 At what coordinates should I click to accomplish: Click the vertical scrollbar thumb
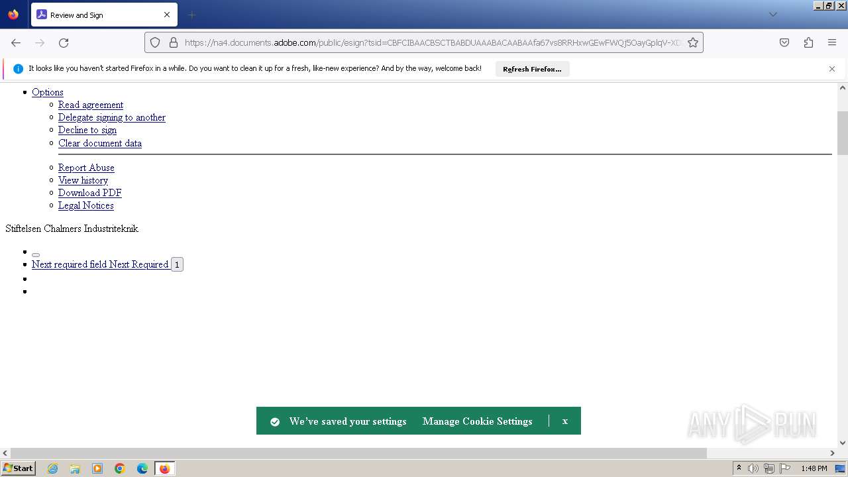click(843, 132)
